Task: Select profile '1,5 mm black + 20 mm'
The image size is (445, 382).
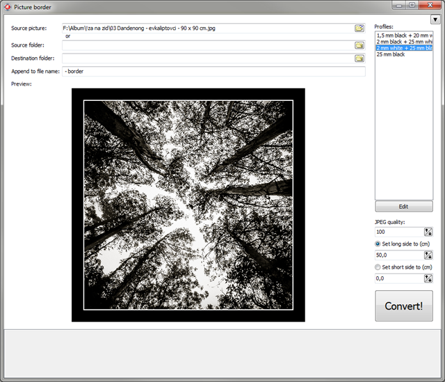Action: tap(404, 35)
